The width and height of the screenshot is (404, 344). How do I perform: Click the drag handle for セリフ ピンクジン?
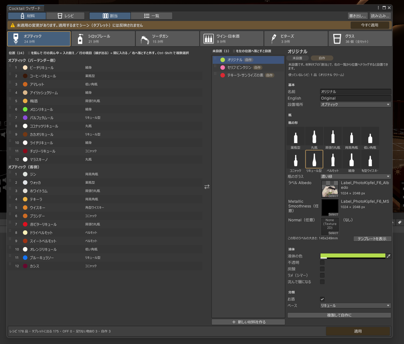click(x=215, y=66)
